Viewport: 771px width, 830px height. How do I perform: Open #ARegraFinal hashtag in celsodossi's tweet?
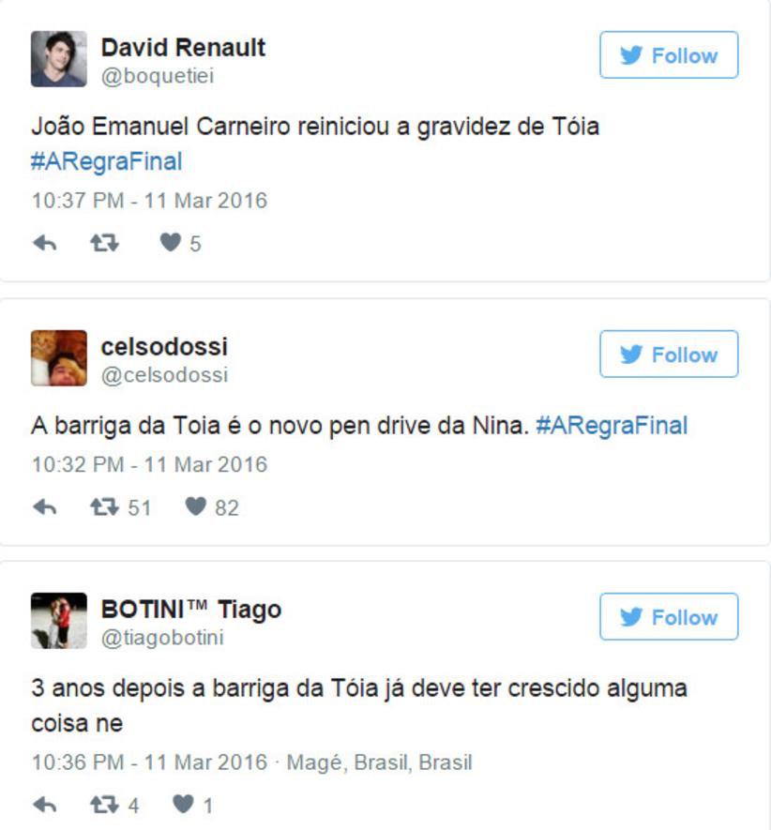coord(612,426)
